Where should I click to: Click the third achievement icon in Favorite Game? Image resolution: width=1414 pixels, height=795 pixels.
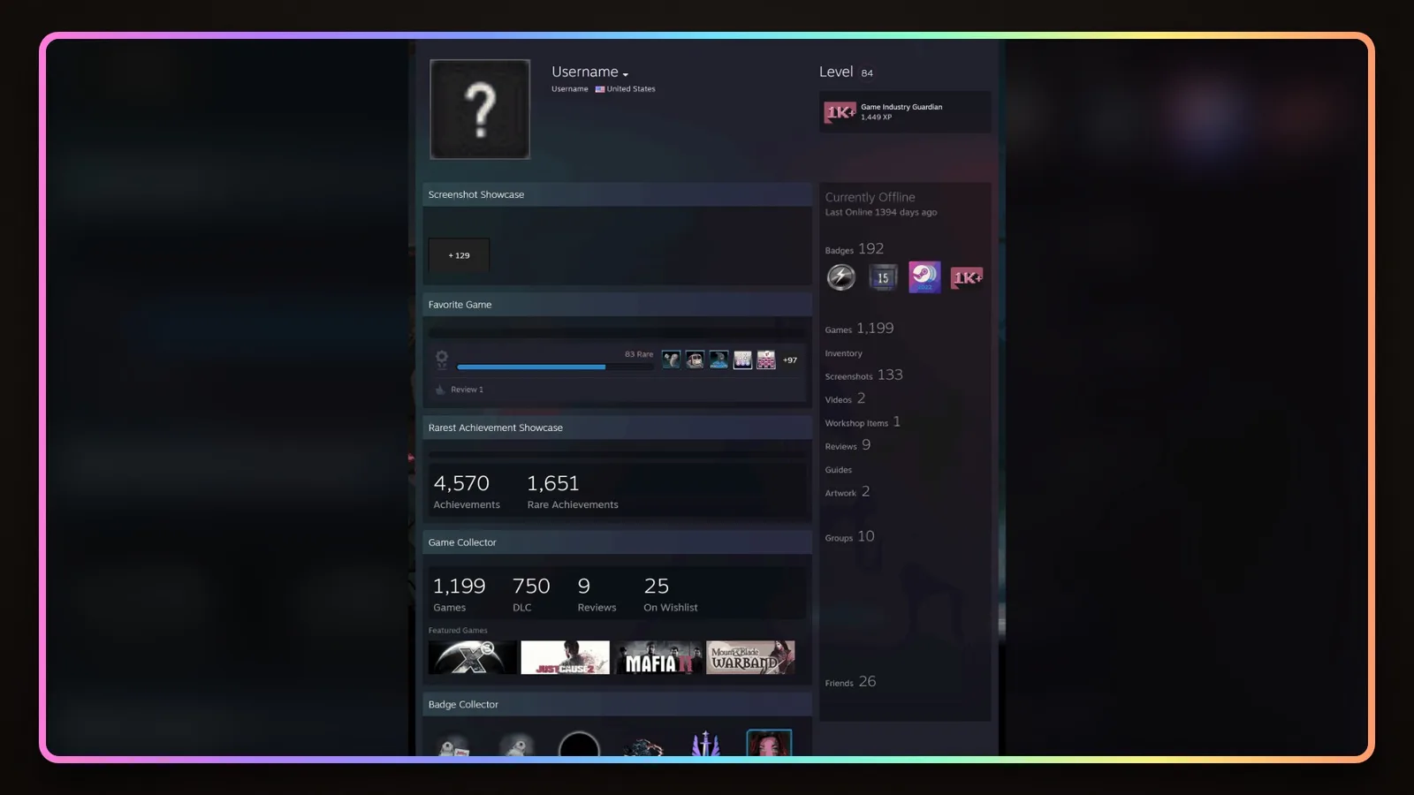click(719, 360)
